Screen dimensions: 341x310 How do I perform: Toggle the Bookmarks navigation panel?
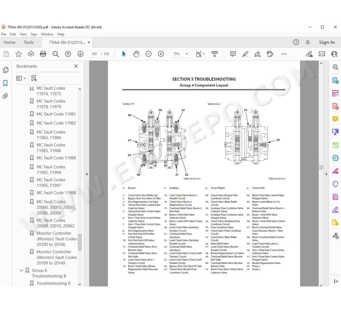5,83
